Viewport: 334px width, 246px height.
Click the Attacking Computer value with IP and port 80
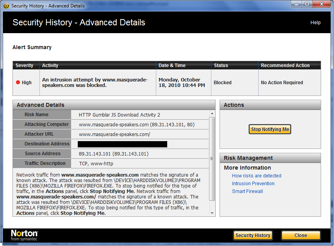pos(137,125)
